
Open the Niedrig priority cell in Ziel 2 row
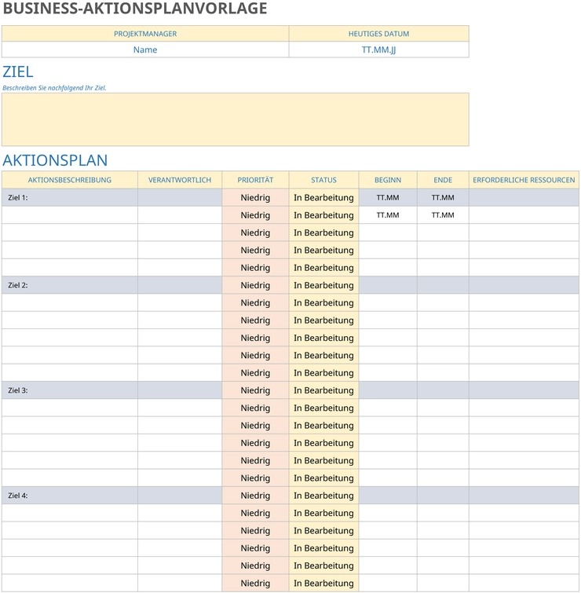coord(255,285)
